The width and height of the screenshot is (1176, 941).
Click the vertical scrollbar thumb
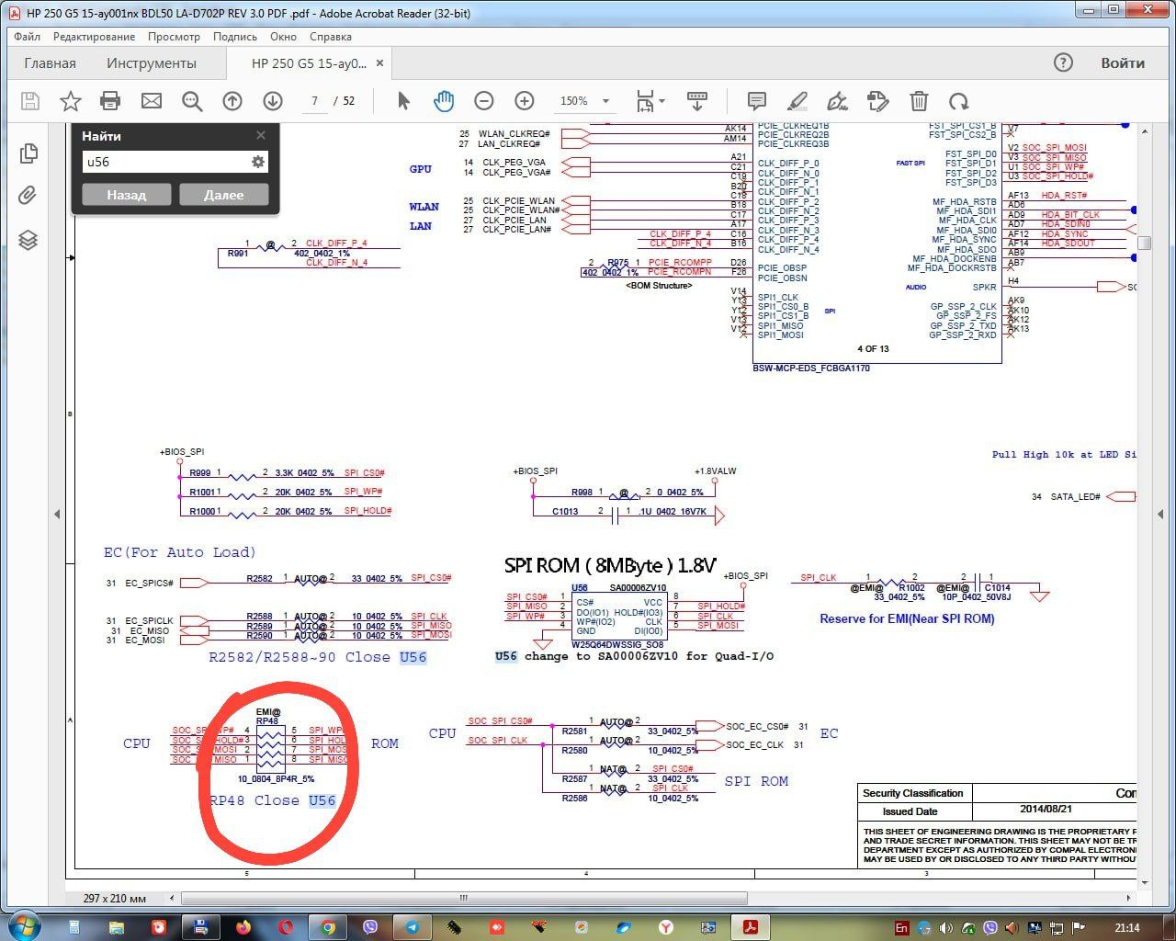(x=1145, y=243)
